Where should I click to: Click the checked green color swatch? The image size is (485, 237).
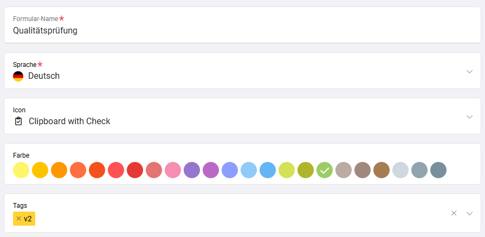click(x=325, y=170)
